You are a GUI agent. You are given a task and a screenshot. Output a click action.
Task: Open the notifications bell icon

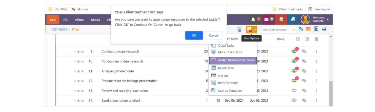coord(253,19)
